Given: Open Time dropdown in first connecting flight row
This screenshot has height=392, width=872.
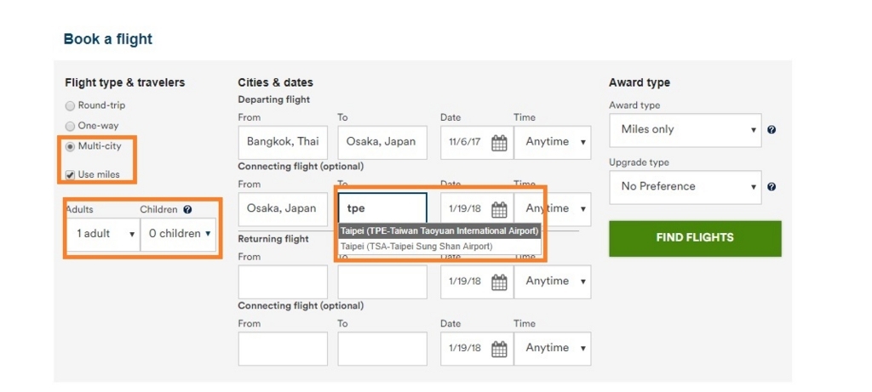Looking at the screenshot, I should (553, 209).
